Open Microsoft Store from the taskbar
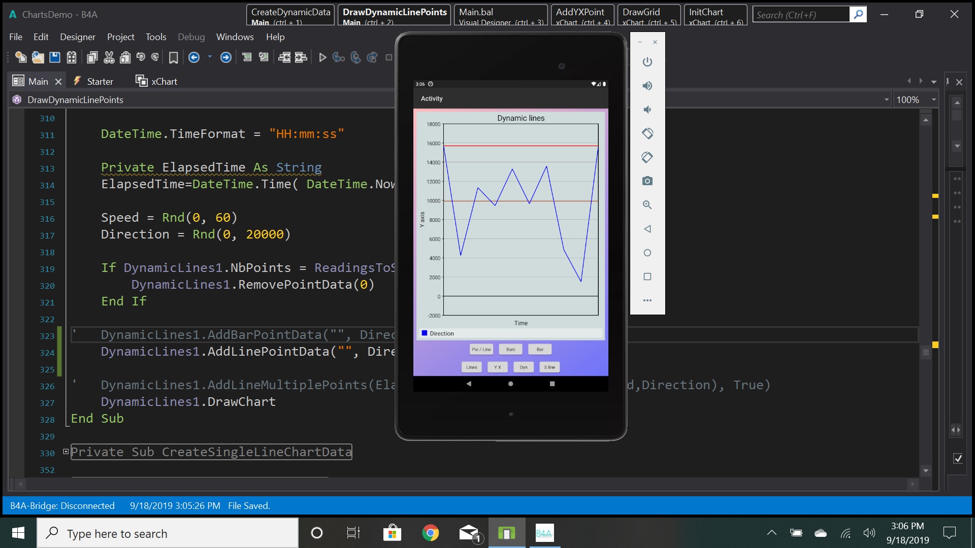The image size is (975, 548). (x=392, y=533)
